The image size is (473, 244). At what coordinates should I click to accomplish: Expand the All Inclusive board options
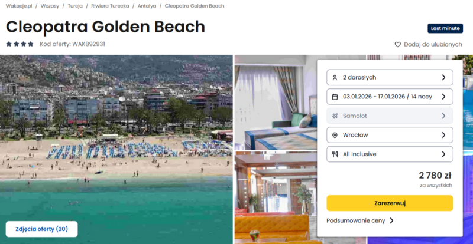point(390,154)
